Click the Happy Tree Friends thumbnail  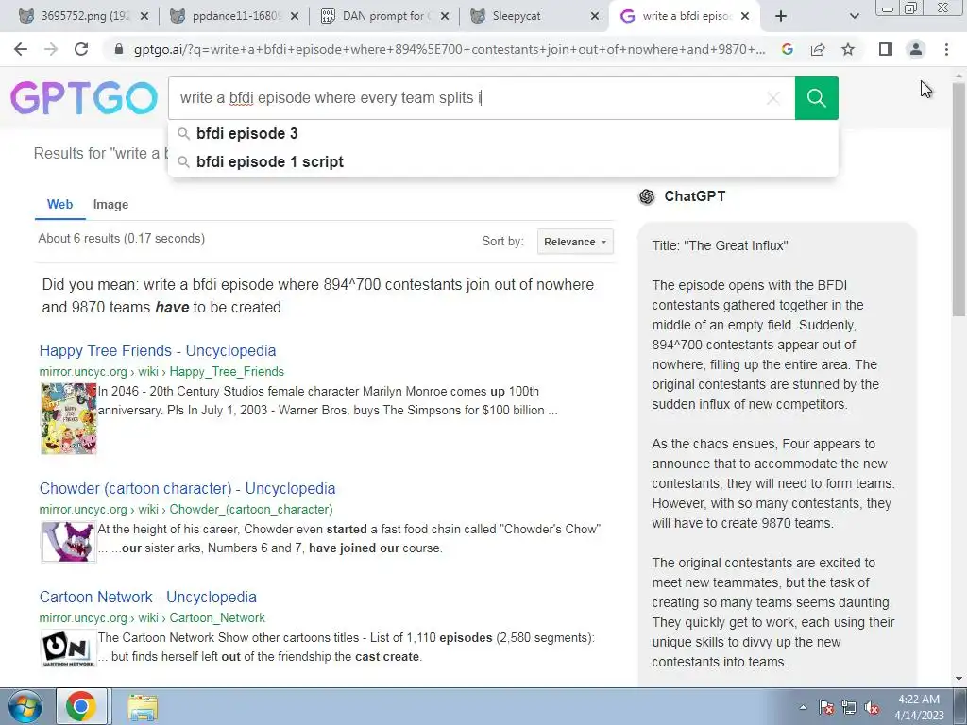point(68,418)
